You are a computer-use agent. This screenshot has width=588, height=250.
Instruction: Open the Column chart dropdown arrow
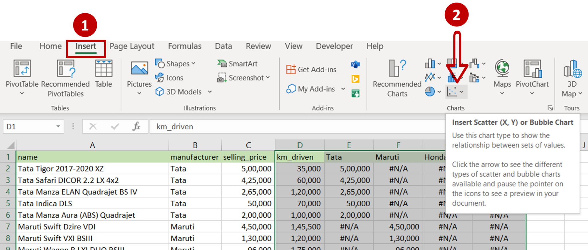coord(439,64)
